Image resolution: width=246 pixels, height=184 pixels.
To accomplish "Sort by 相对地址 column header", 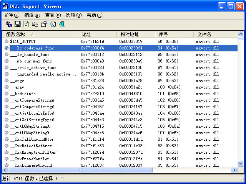I will [136, 34].
